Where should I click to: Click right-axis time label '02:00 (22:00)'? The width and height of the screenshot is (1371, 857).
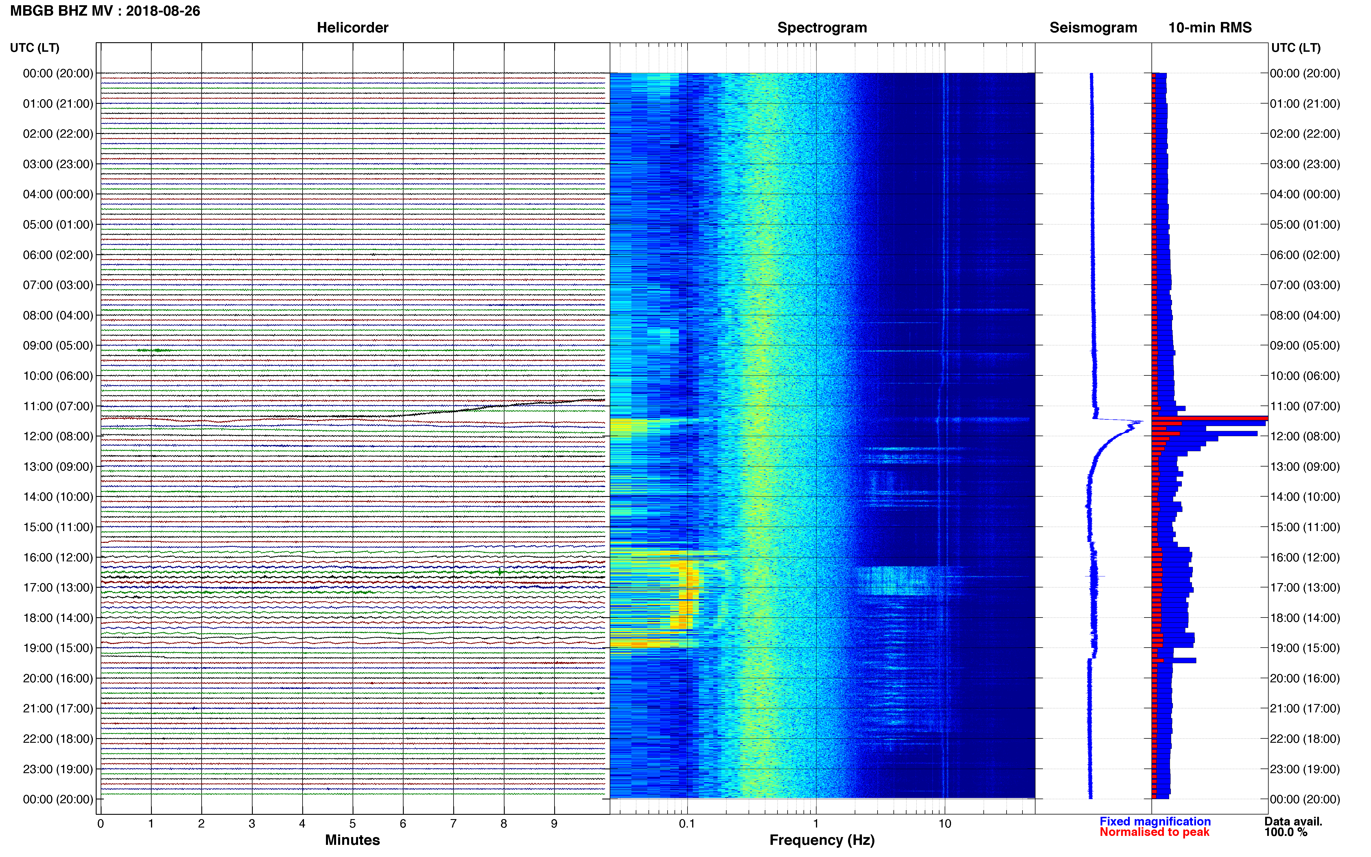click(1305, 134)
